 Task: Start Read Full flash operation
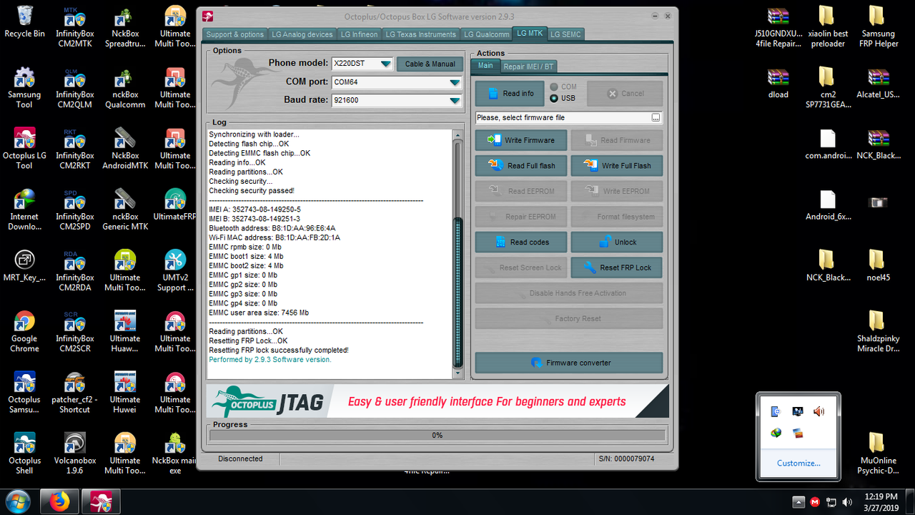click(521, 166)
